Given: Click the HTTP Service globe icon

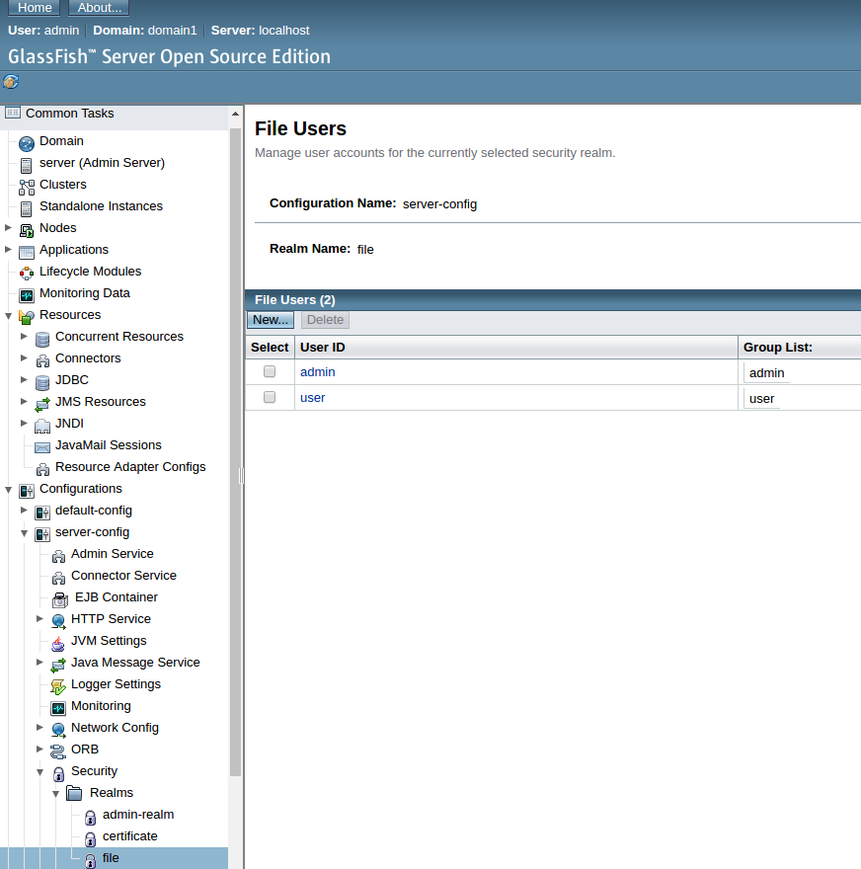Looking at the screenshot, I should coord(58,621).
